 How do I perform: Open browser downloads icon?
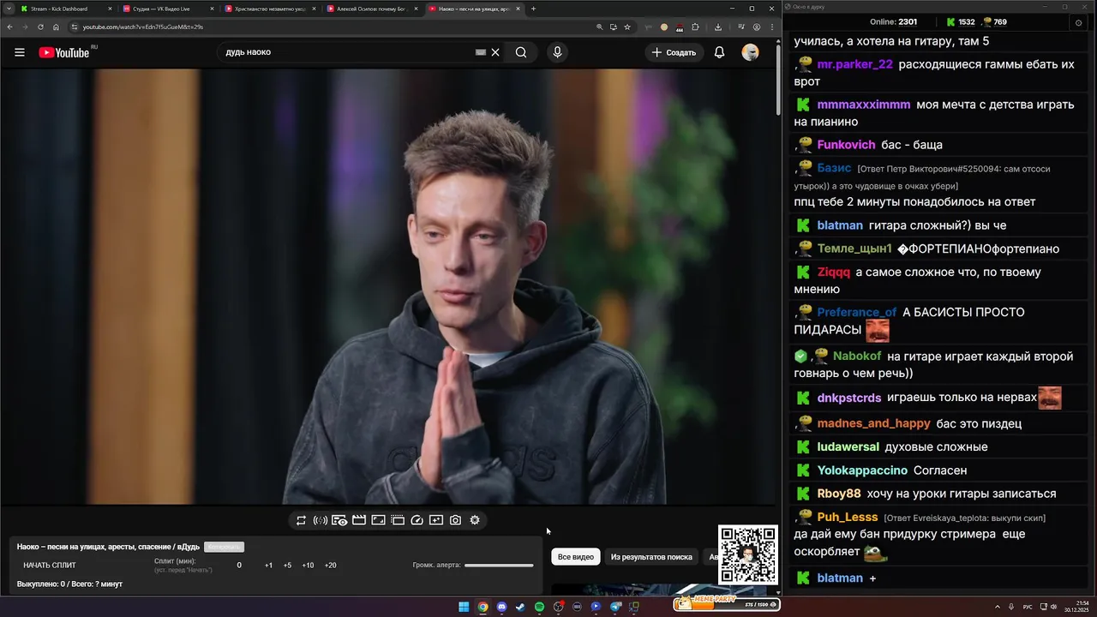pos(718,27)
